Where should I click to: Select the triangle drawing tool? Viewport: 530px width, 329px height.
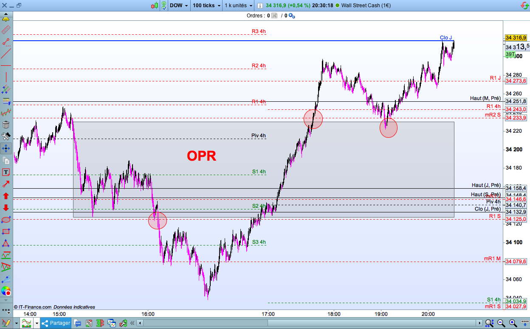(6, 243)
